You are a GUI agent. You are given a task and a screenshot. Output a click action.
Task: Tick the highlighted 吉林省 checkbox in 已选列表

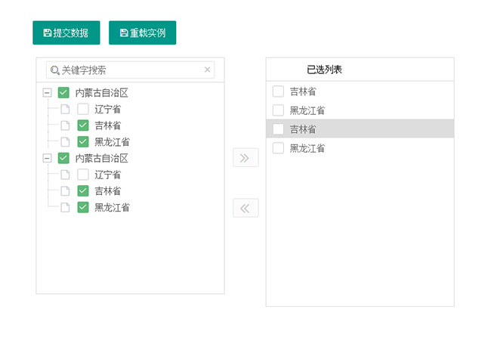[x=278, y=129]
